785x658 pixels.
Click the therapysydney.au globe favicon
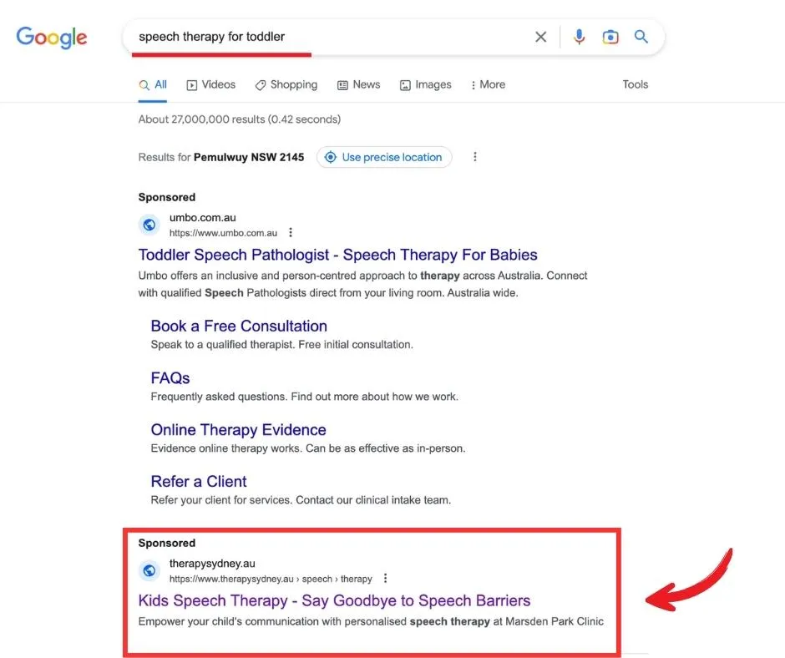(x=149, y=570)
